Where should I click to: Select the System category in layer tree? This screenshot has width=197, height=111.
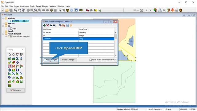coord(11,23)
